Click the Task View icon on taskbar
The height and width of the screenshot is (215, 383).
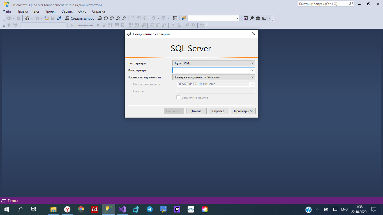coord(34,209)
